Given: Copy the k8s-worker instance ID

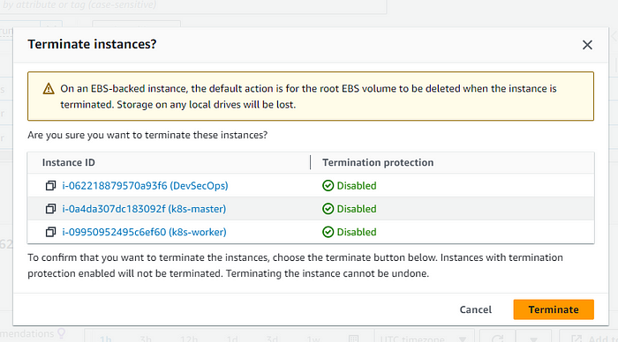Looking at the screenshot, I should tap(50, 232).
